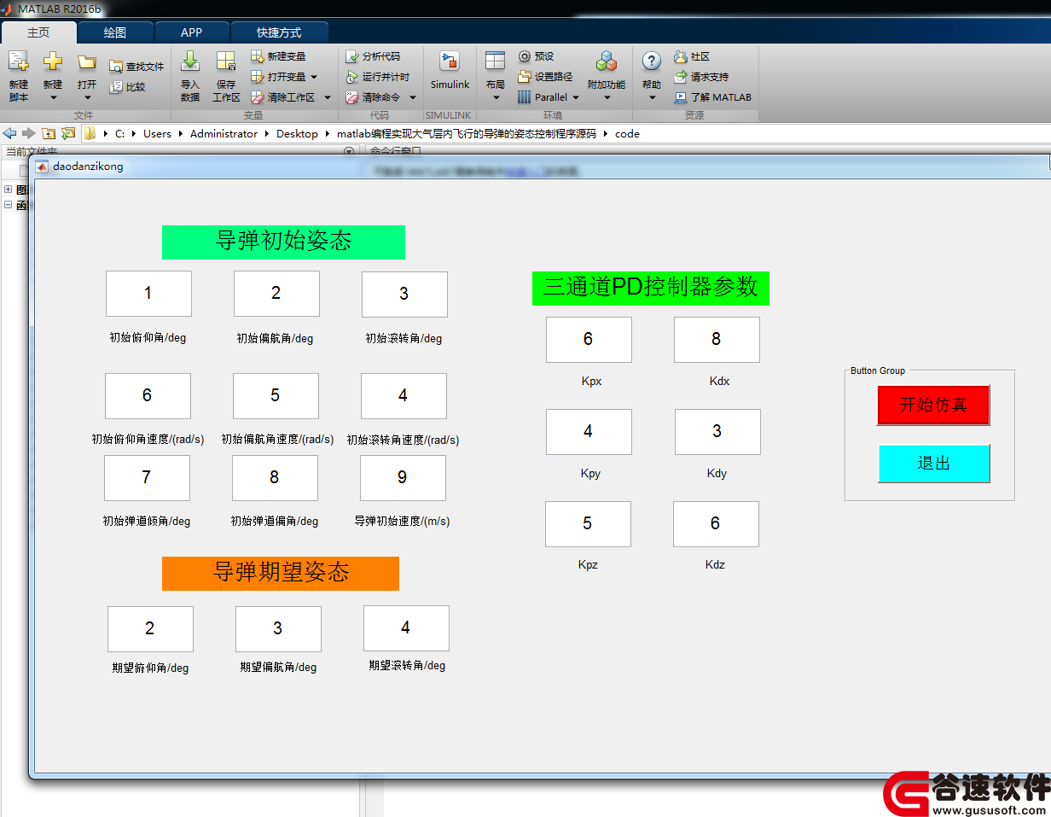
Task: Expand the 打开变量 dropdown arrow
Action: click(x=315, y=77)
